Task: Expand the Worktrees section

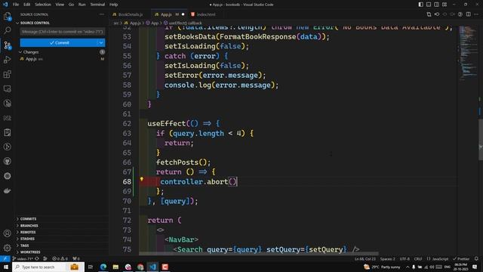Action: [30, 252]
